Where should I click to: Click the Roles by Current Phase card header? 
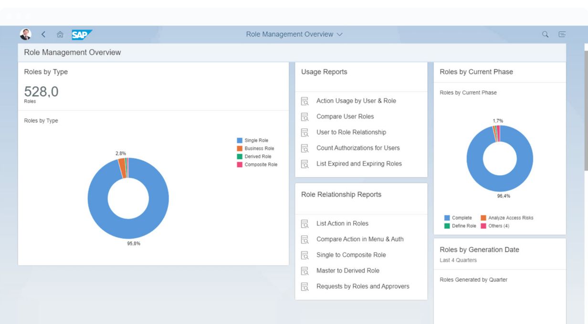click(476, 72)
